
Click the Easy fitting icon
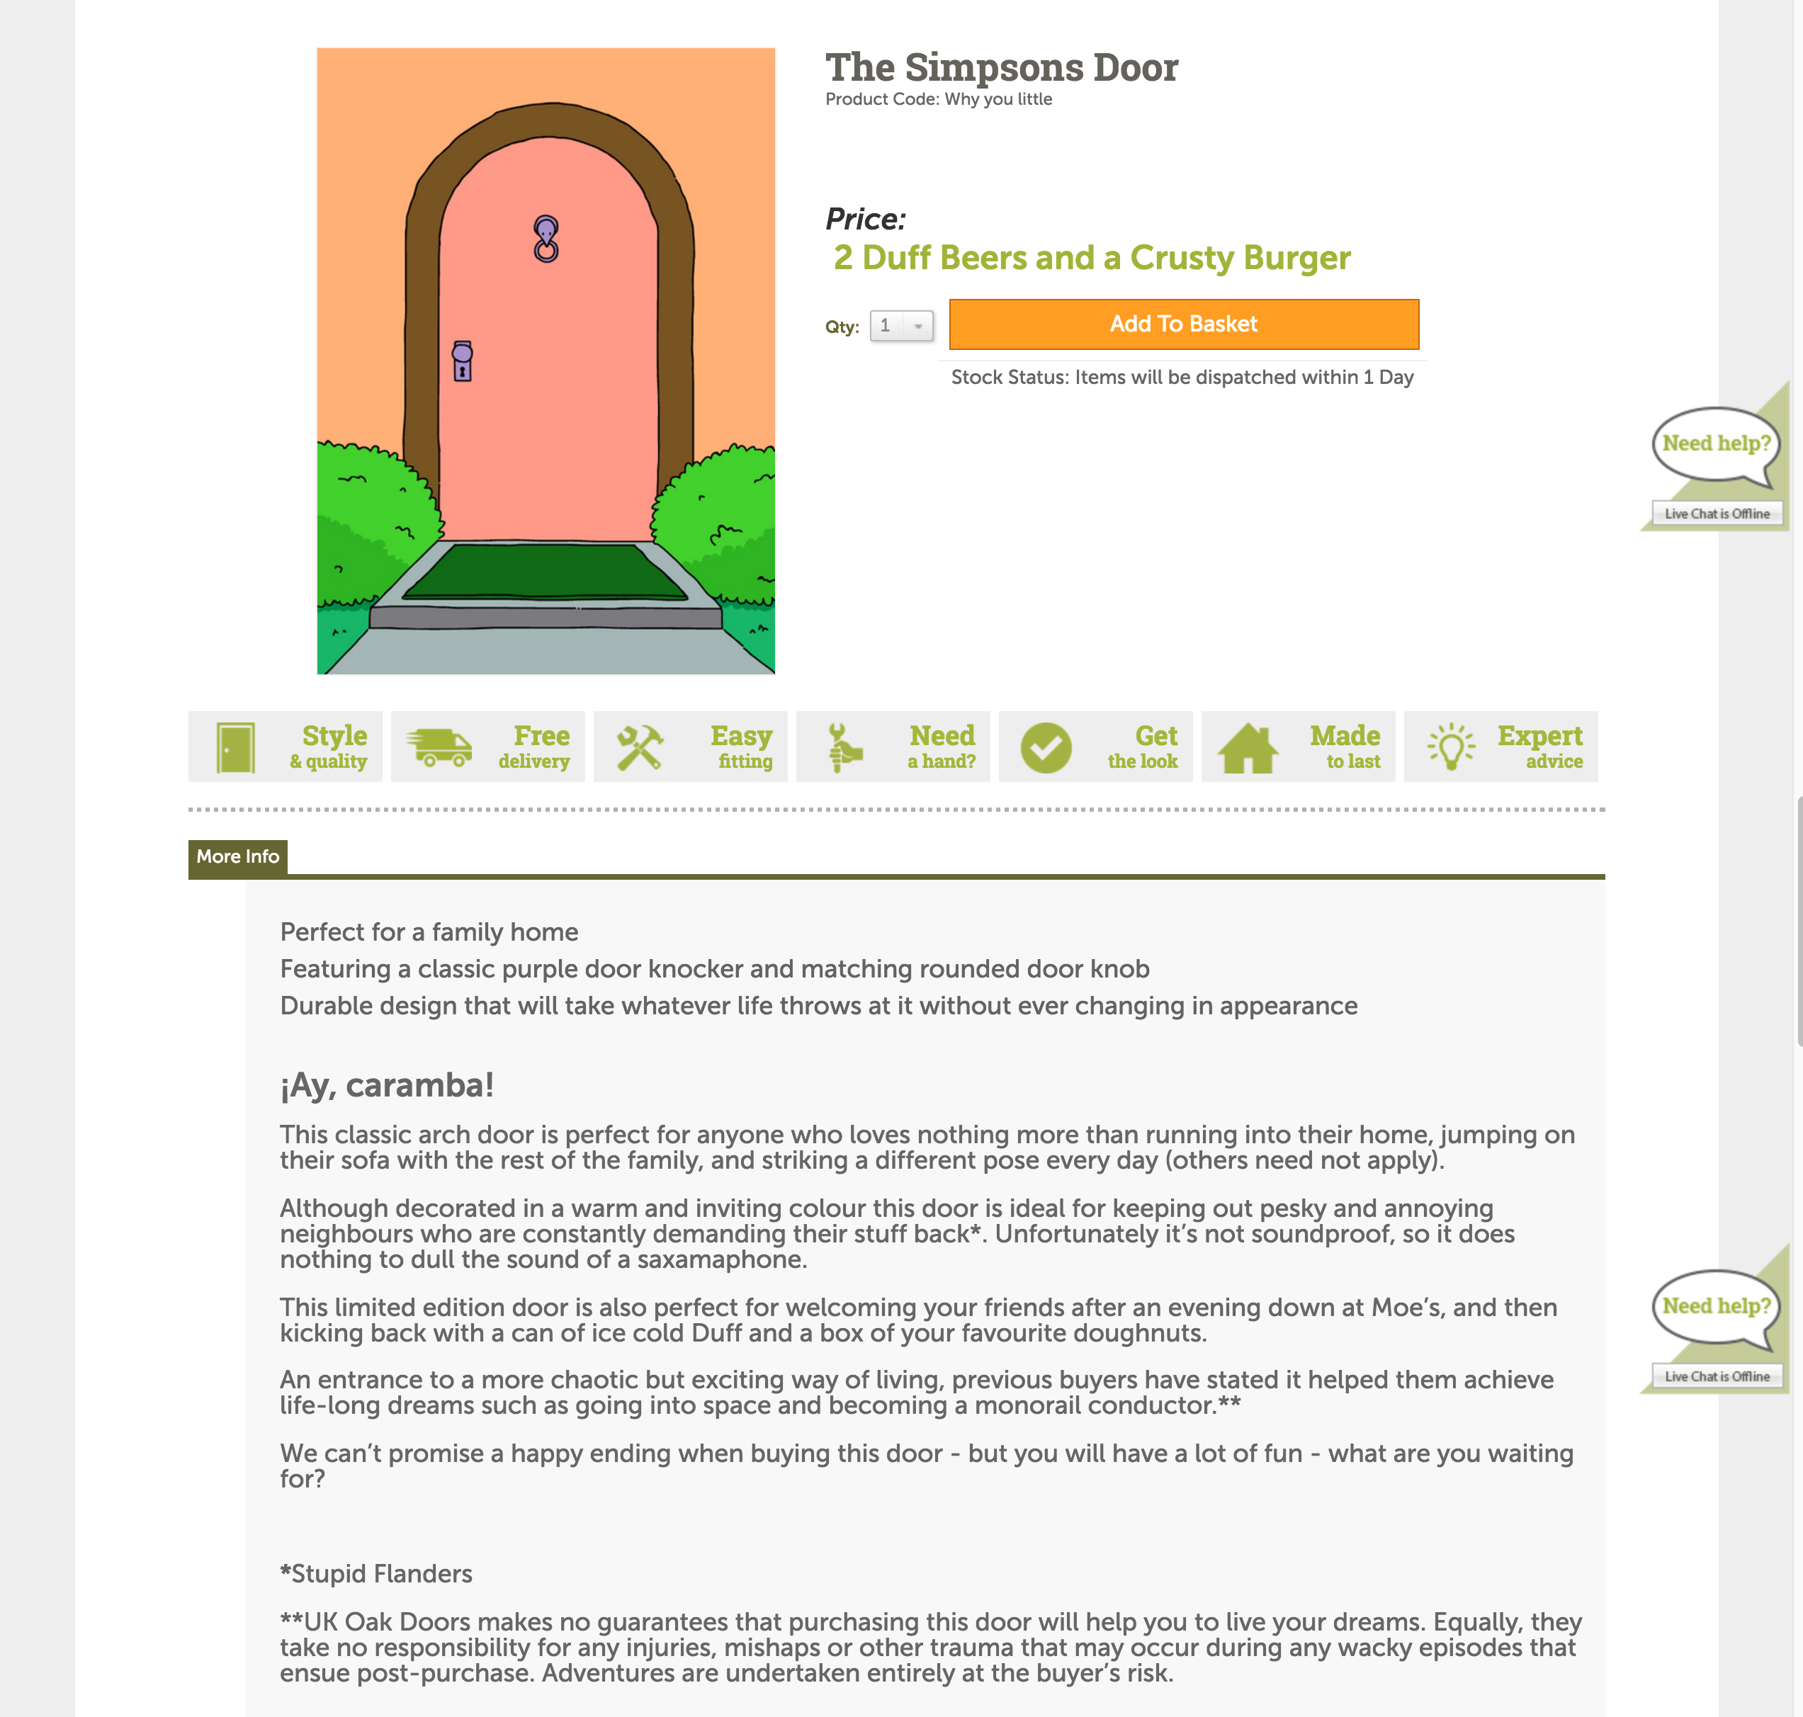coord(639,747)
